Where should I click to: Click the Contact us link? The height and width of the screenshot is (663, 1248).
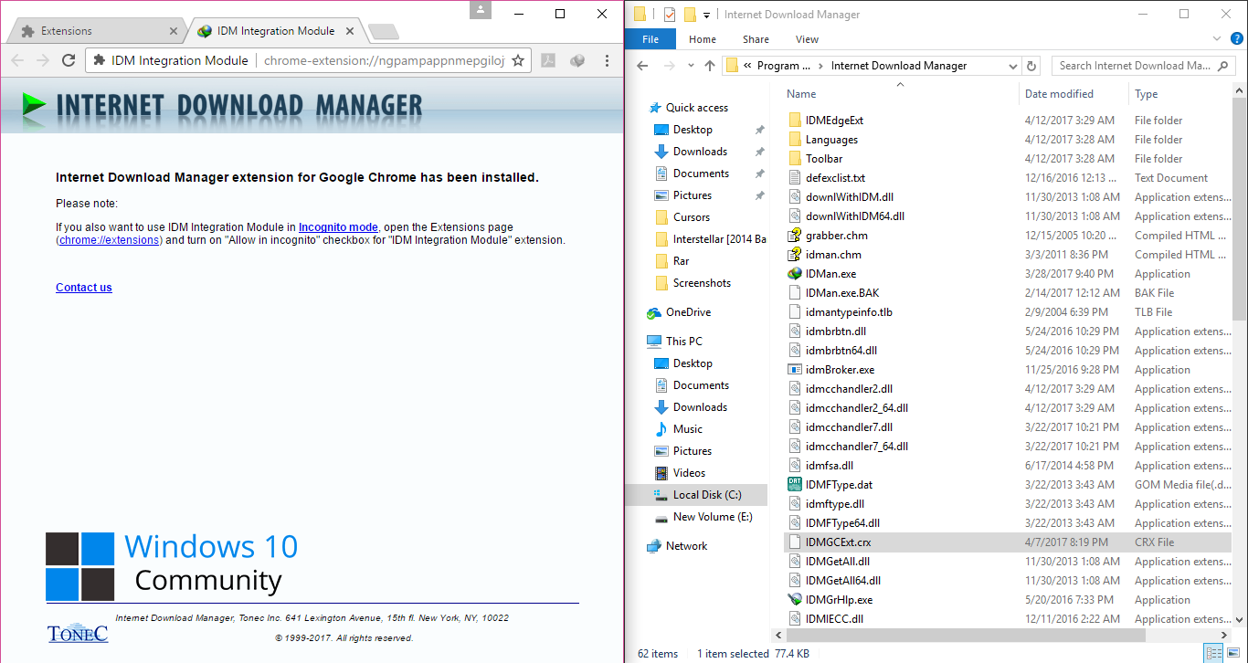pyautogui.click(x=83, y=287)
